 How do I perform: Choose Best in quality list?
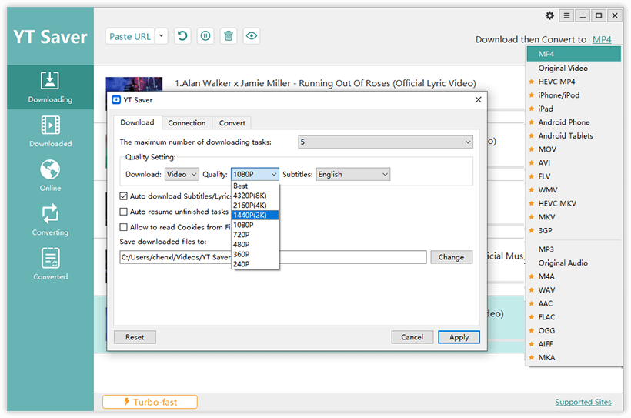(255, 186)
